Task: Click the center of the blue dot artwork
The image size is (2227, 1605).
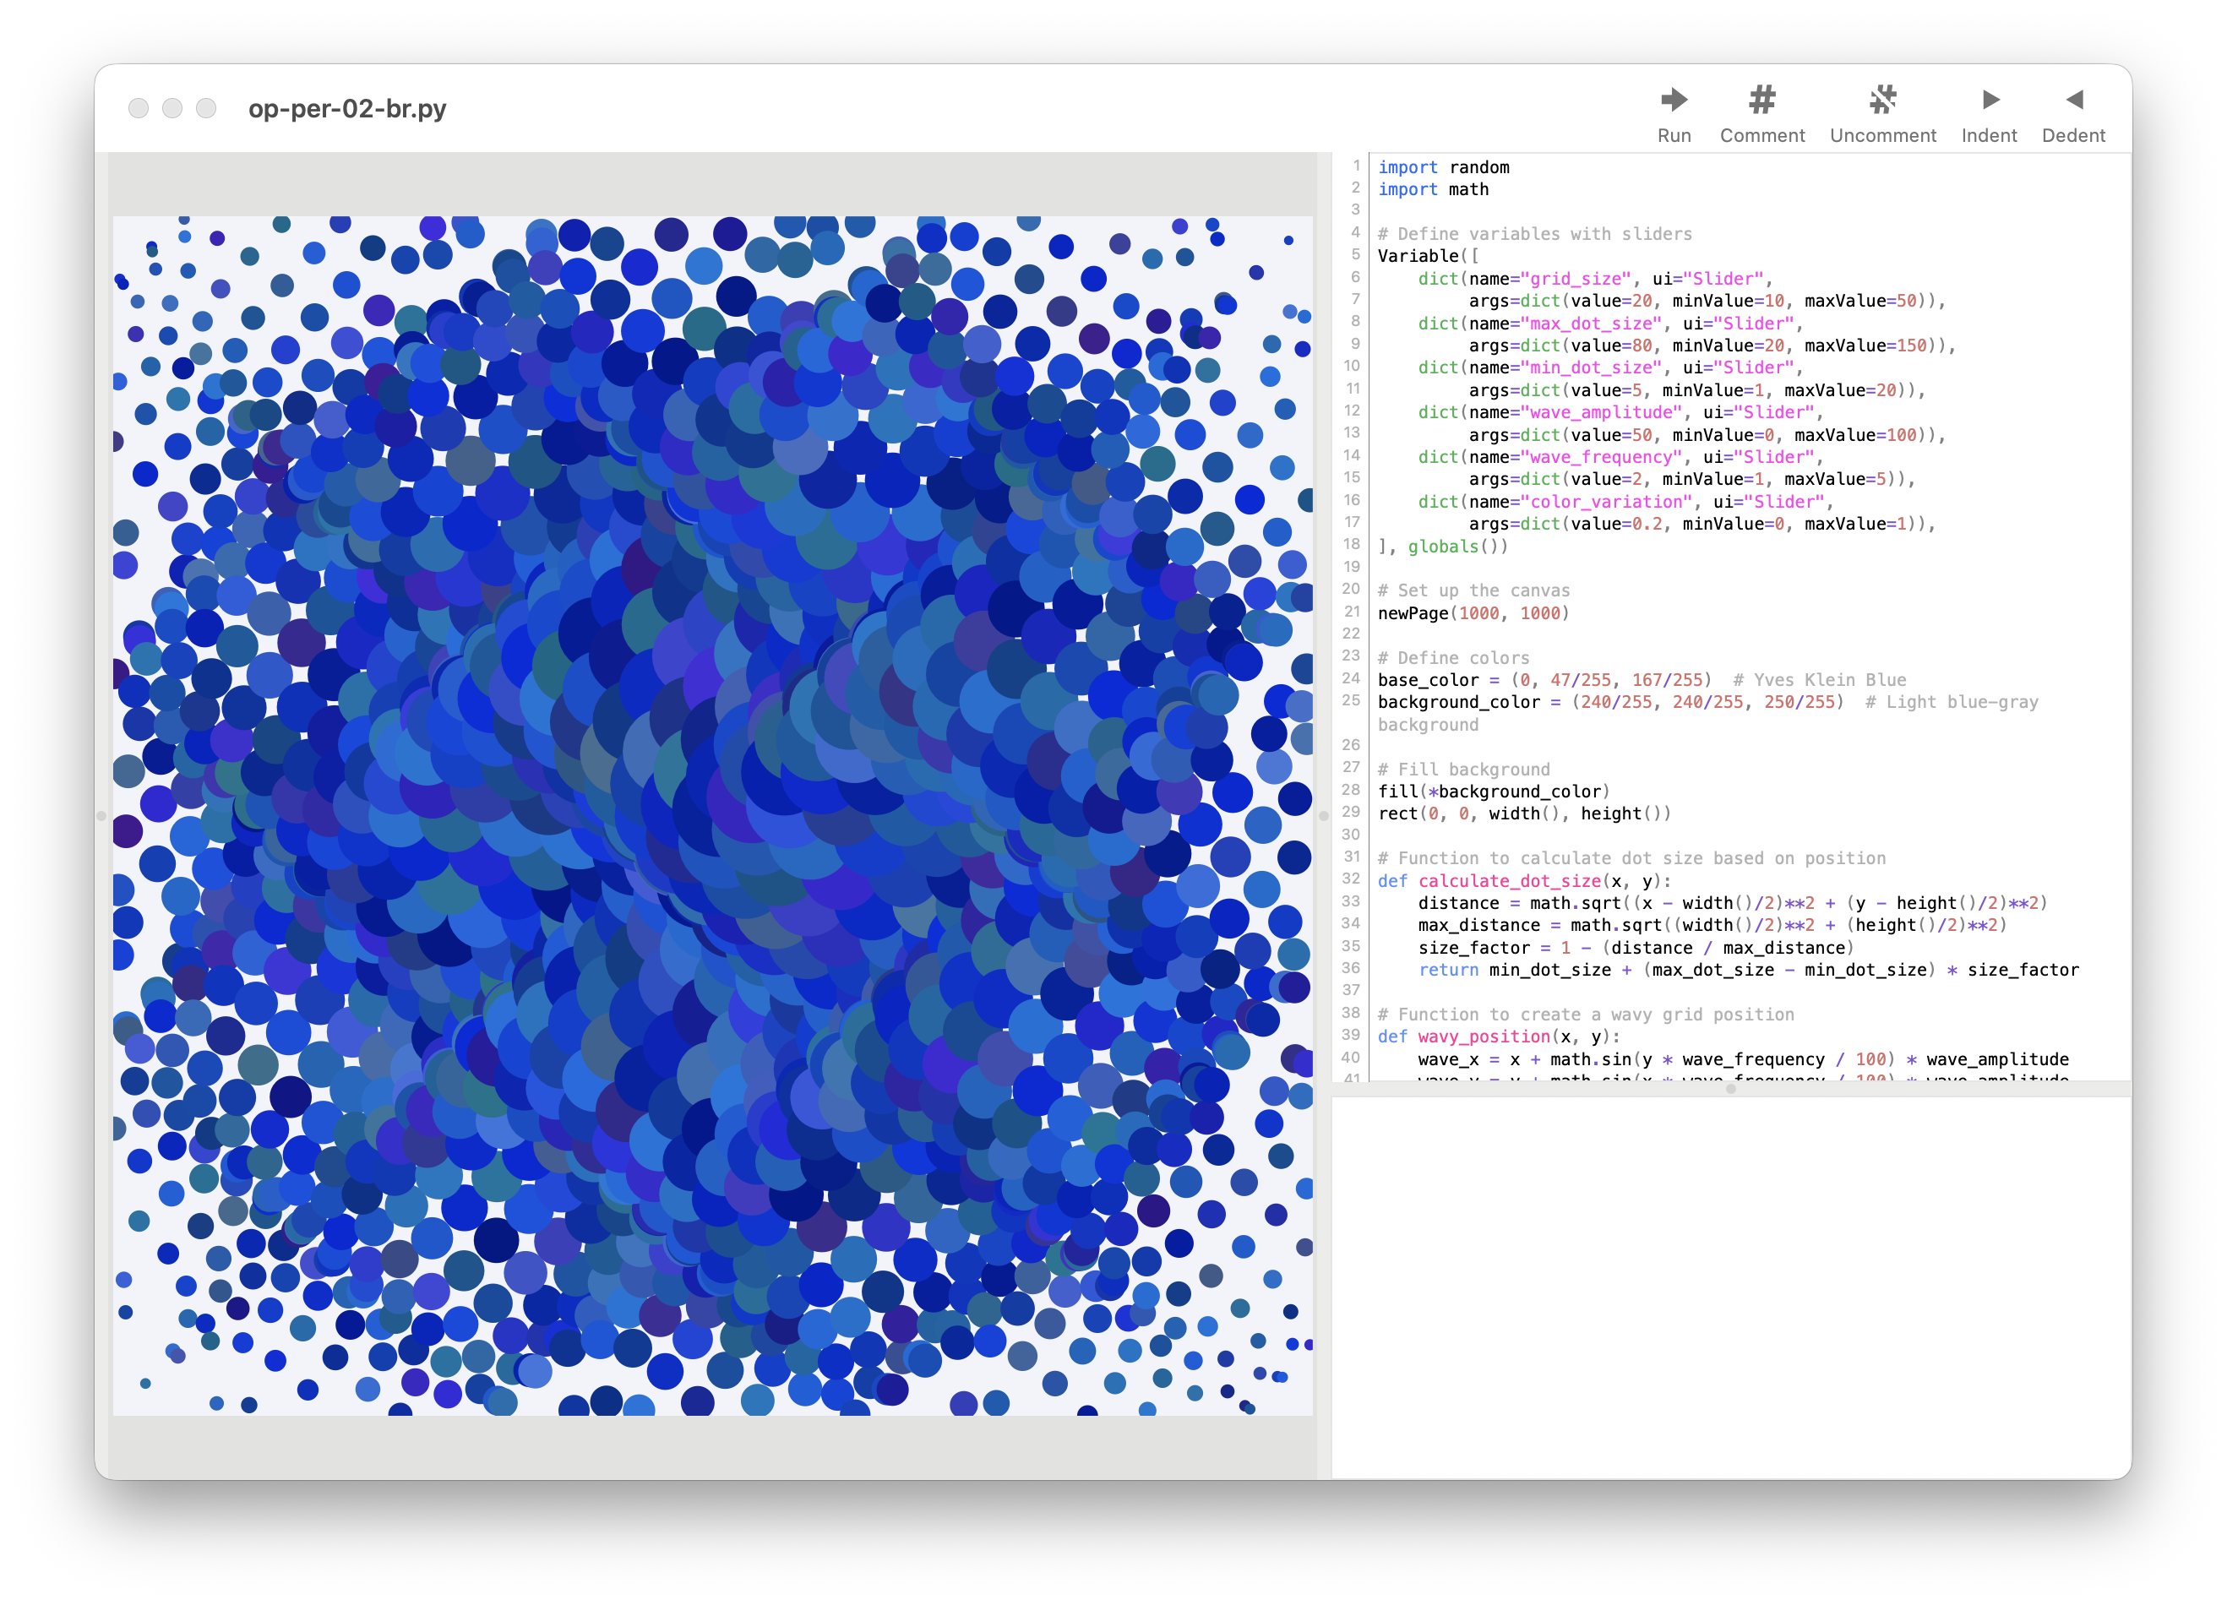Action: pyautogui.click(x=713, y=816)
